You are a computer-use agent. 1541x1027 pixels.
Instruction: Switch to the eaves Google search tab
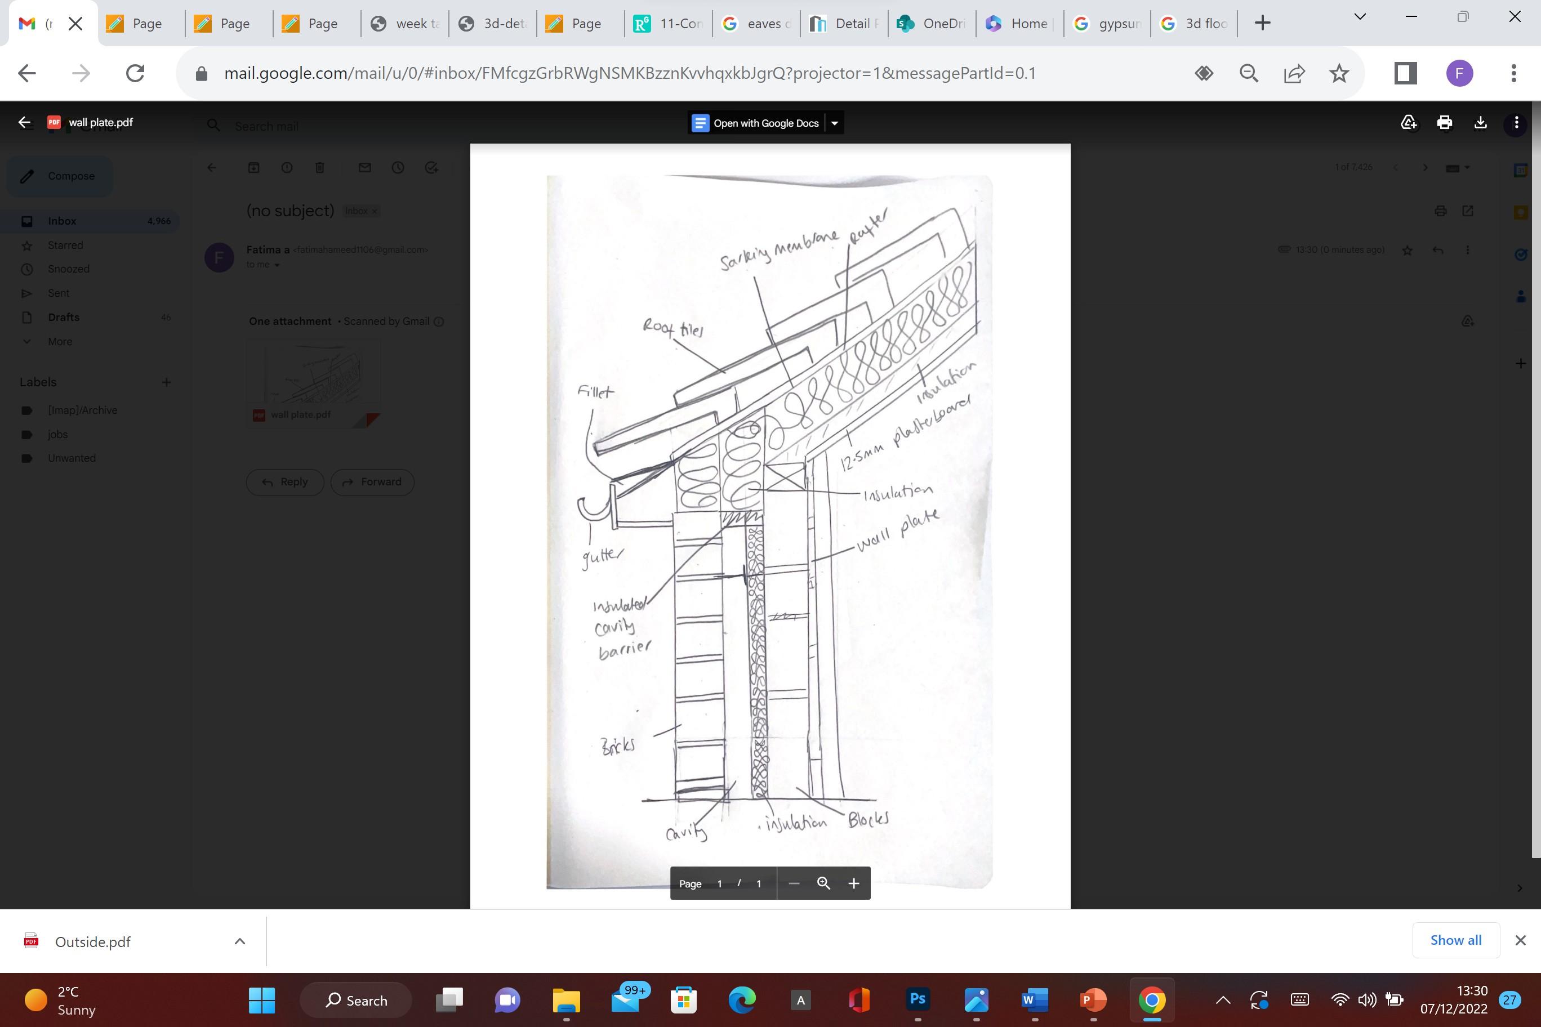coord(757,24)
